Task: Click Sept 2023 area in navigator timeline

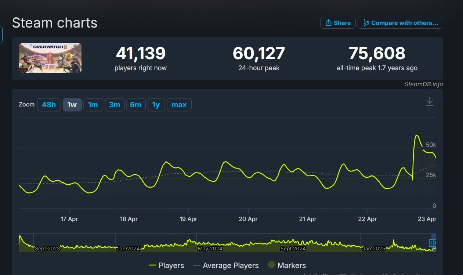Action: coord(47,249)
